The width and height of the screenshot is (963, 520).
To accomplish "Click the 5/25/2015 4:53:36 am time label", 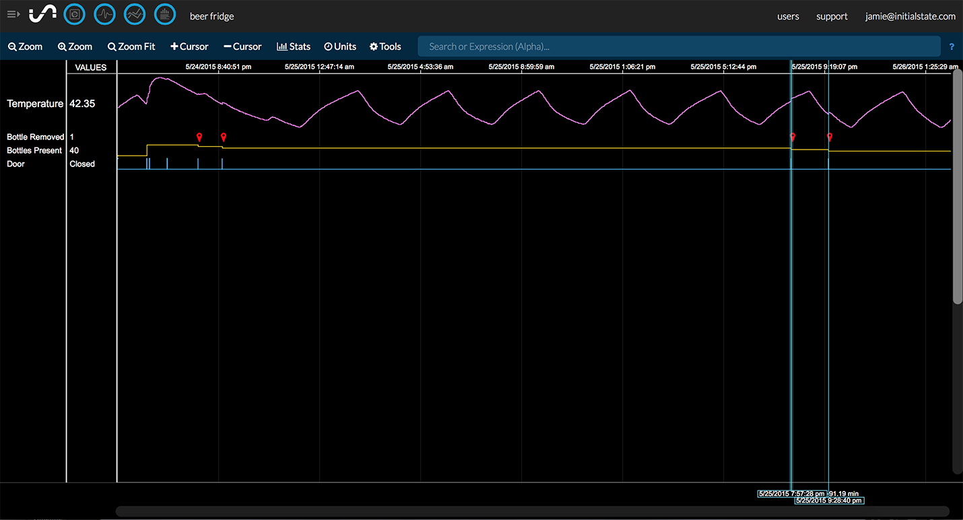I will 421,67.
